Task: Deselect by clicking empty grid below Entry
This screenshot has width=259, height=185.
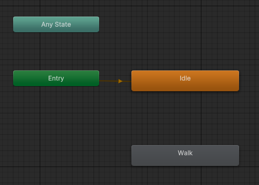Action: click(x=56, y=123)
